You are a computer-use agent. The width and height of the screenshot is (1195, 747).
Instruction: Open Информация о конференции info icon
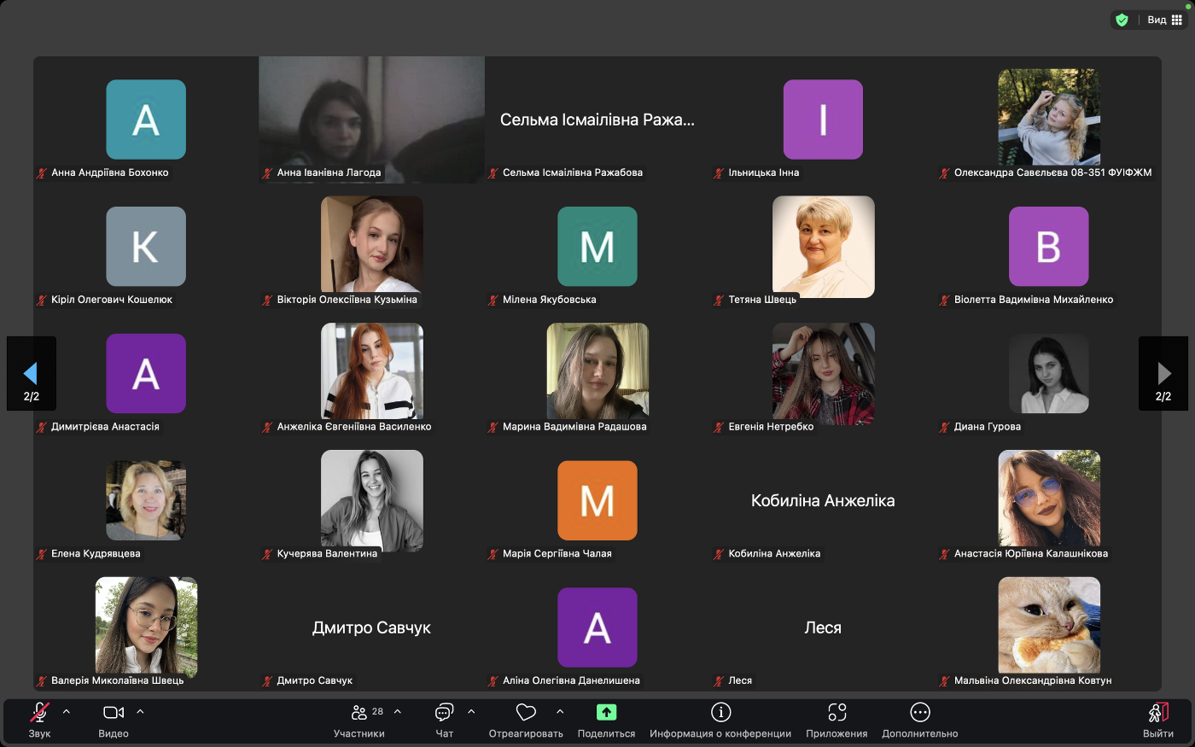(720, 712)
